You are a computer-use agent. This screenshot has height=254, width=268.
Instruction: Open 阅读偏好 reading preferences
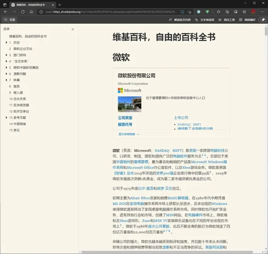click(248, 20)
